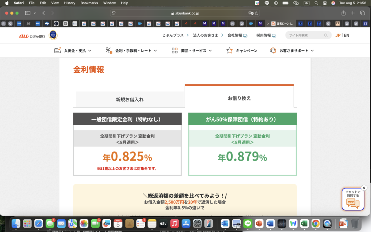Click the Share icon in Safari toolbar

pos(343,13)
